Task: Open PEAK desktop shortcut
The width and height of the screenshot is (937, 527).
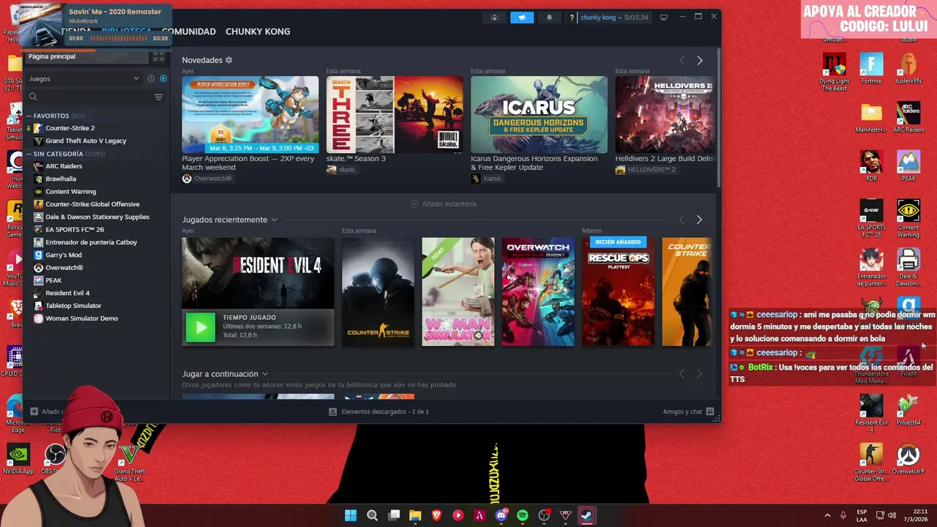Action: click(908, 166)
